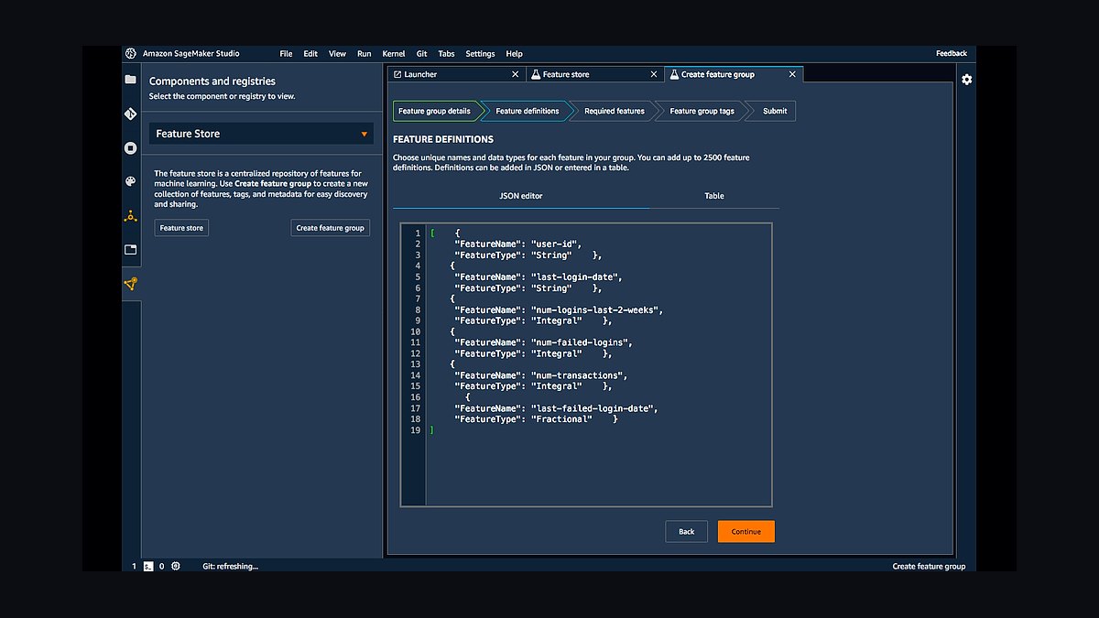1099x618 pixels.
Task: Open the View menu
Action: 337,54
